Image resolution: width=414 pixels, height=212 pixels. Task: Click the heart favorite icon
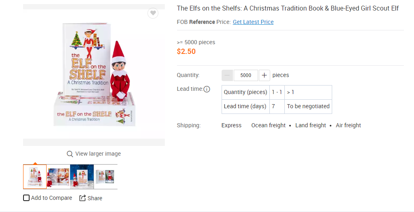pyautogui.click(x=153, y=13)
